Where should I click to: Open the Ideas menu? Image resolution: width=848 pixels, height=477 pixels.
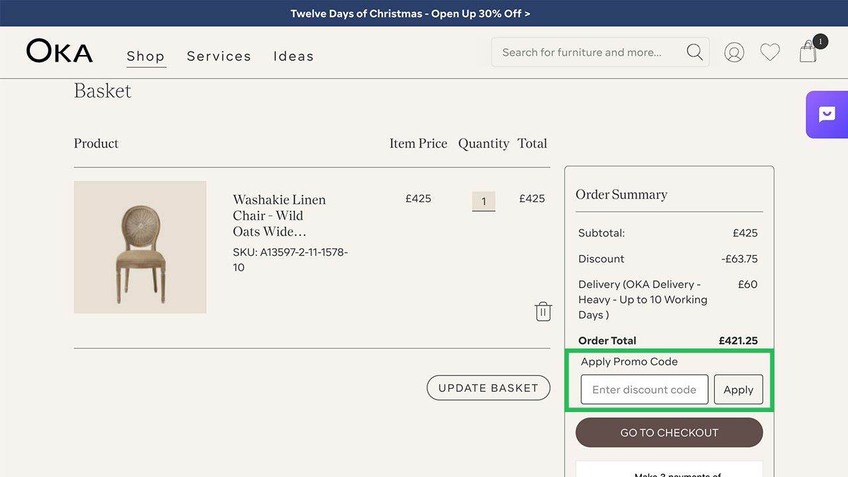[x=293, y=56]
